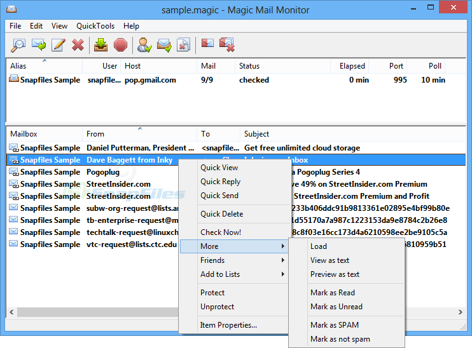Screen dimensions: 472x348
Task: Click the red X delete toolbar icon
Action: pos(78,45)
